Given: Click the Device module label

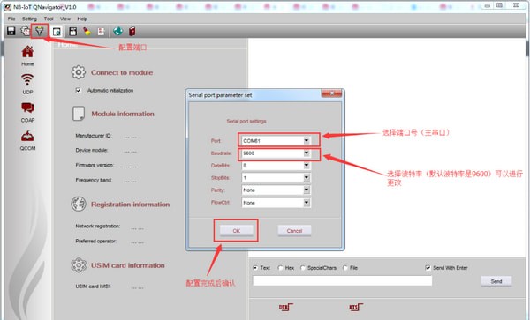Looking at the screenshot, I should coord(92,150).
